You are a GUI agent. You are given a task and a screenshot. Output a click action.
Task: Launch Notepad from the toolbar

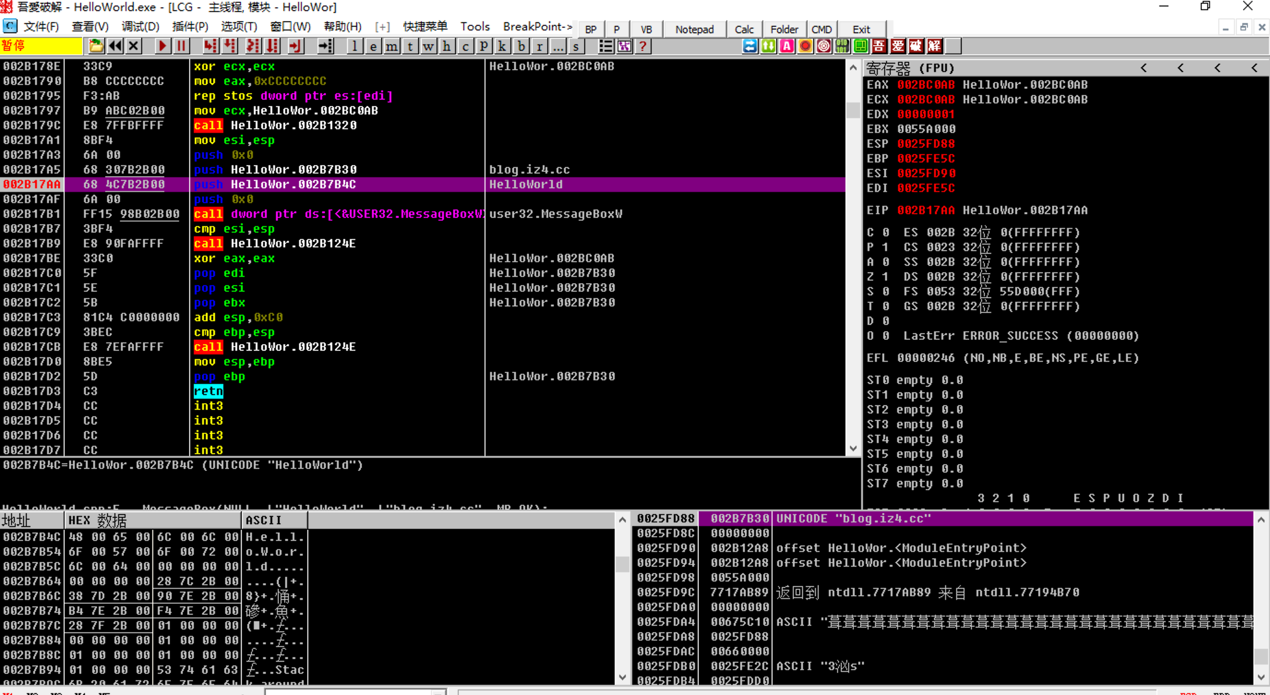coord(694,30)
